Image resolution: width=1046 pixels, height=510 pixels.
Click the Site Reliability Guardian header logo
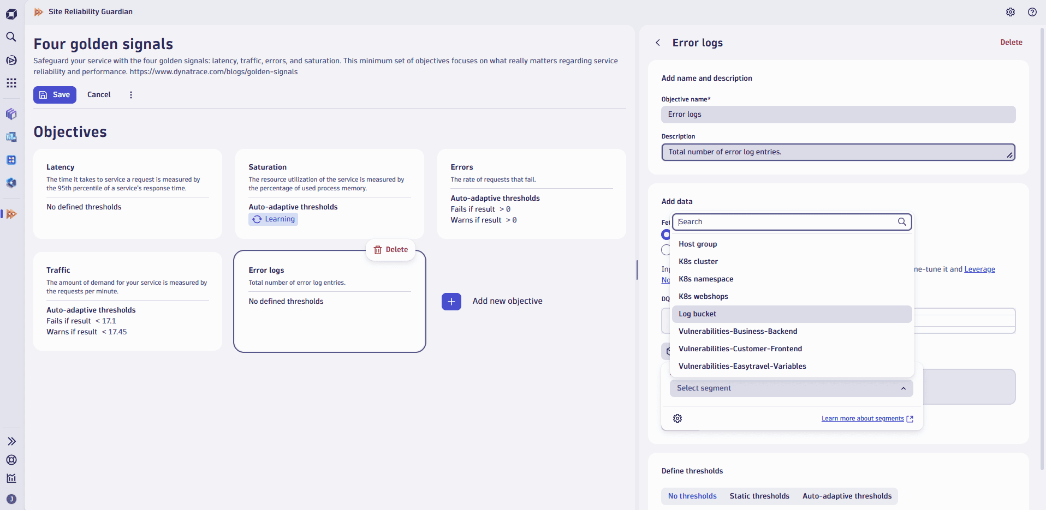39,12
